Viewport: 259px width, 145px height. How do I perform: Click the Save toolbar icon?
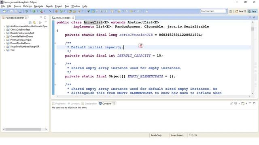click(x=11, y=11)
